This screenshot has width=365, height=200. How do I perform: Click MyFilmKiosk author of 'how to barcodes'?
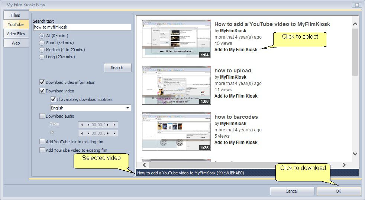[x=233, y=124]
